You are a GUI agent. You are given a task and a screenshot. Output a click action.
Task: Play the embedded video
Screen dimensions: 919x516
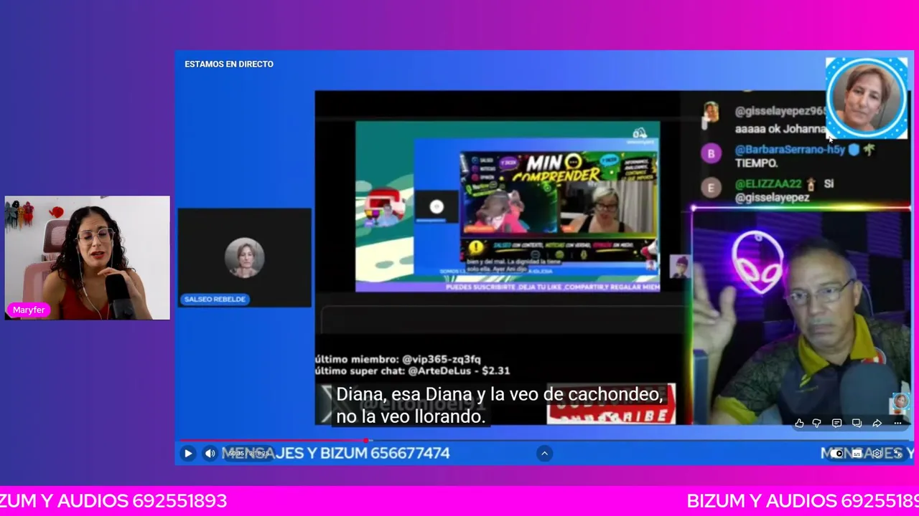tap(188, 453)
